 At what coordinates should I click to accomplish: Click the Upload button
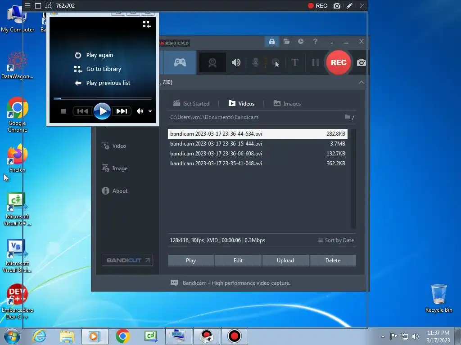pos(285,261)
